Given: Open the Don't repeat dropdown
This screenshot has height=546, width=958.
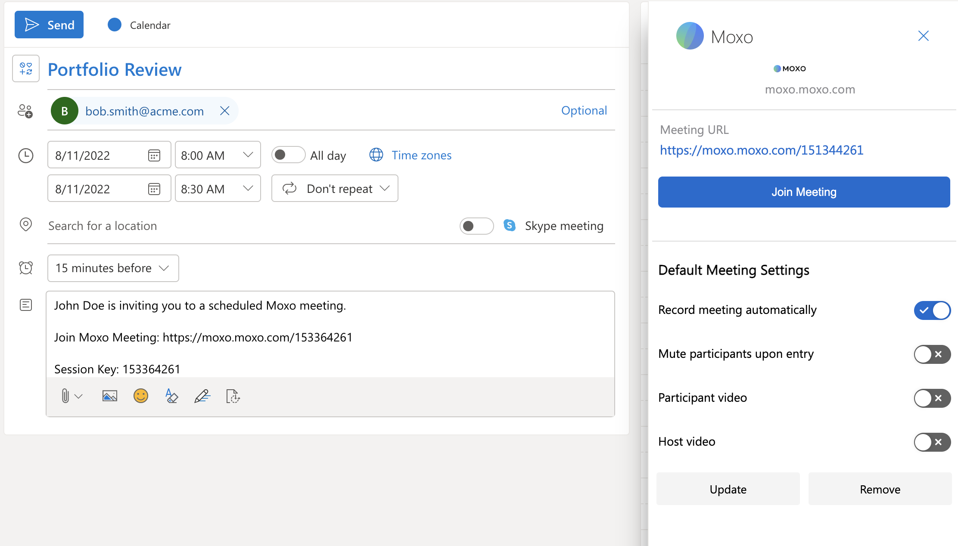Looking at the screenshot, I should point(335,188).
